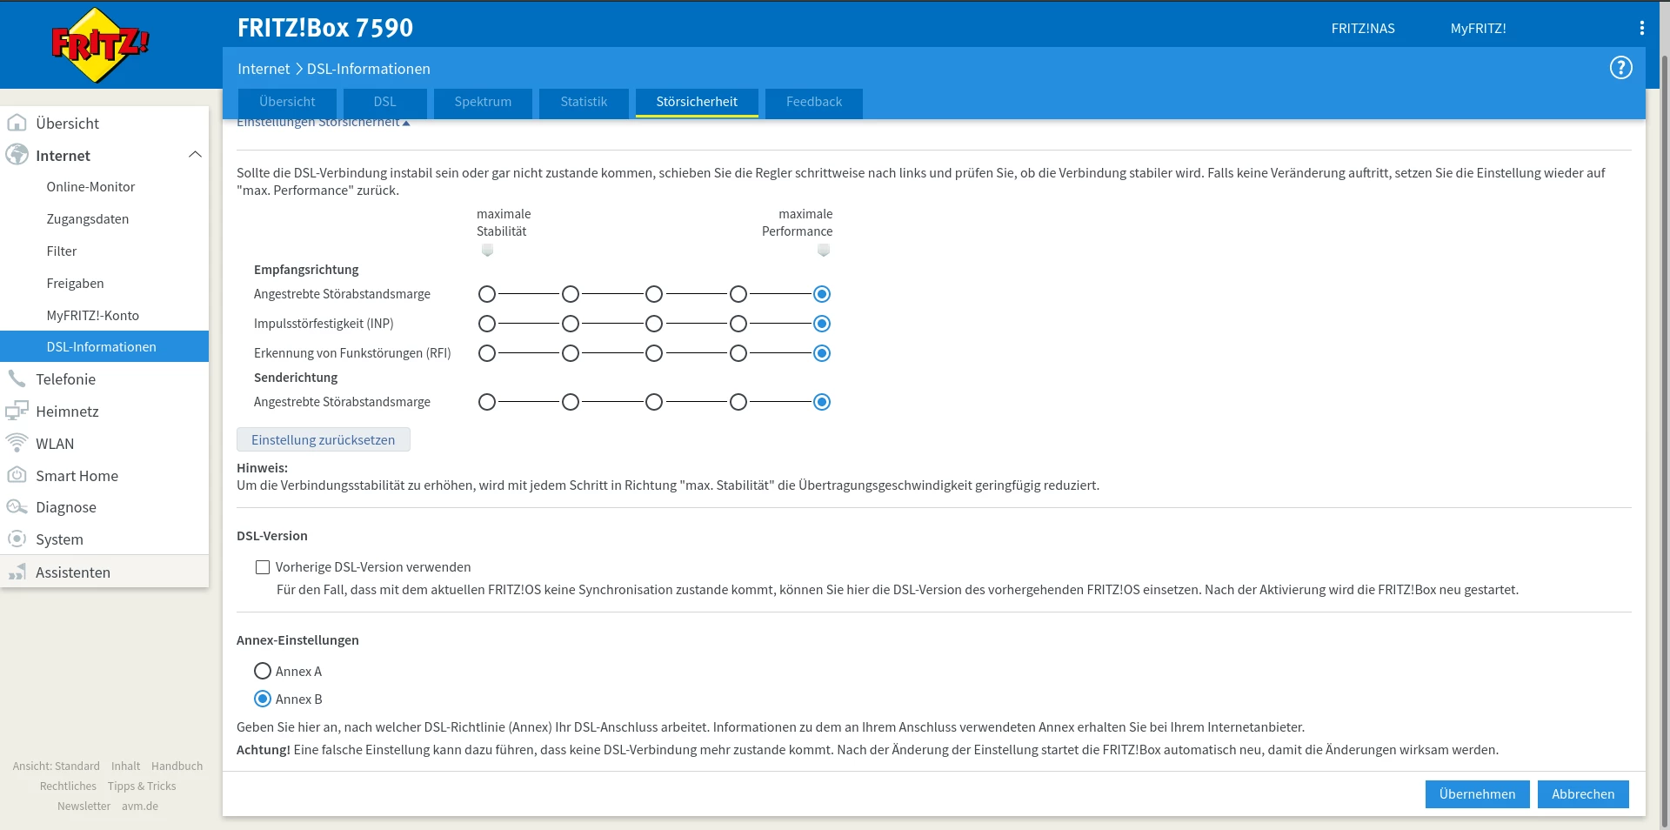1670x830 pixels.
Task: Click the FRITZ! logo
Action: pyautogui.click(x=100, y=45)
